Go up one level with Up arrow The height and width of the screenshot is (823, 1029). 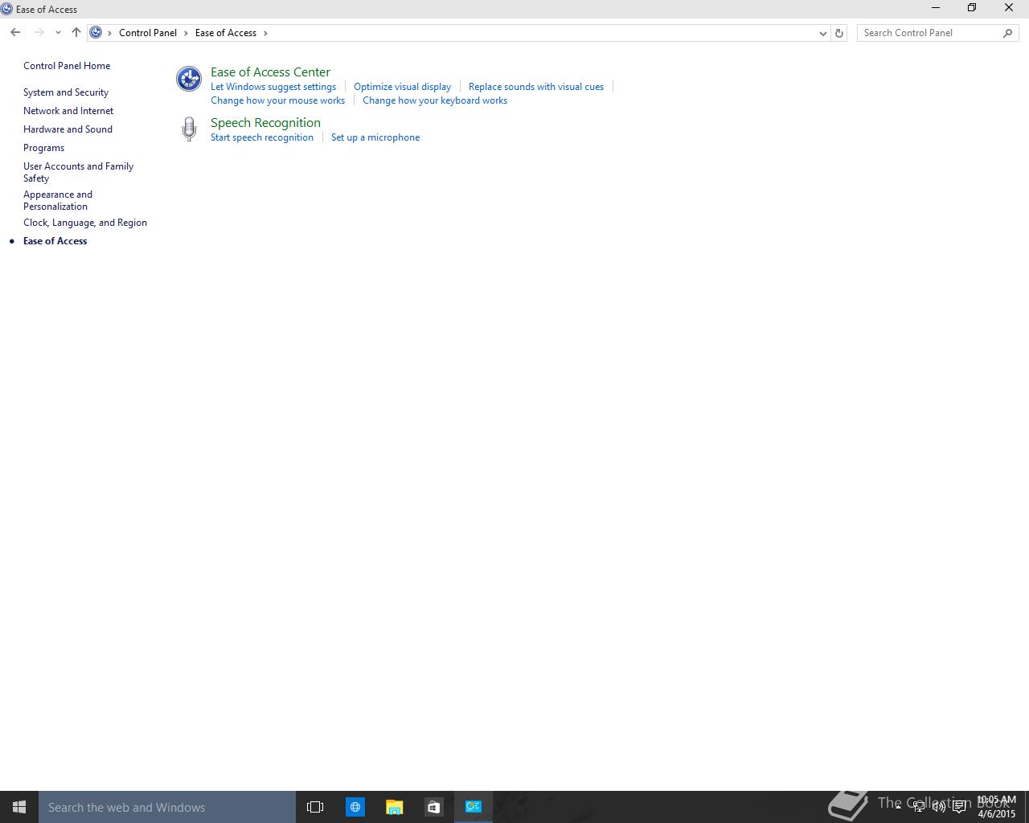[x=76, y=33]
